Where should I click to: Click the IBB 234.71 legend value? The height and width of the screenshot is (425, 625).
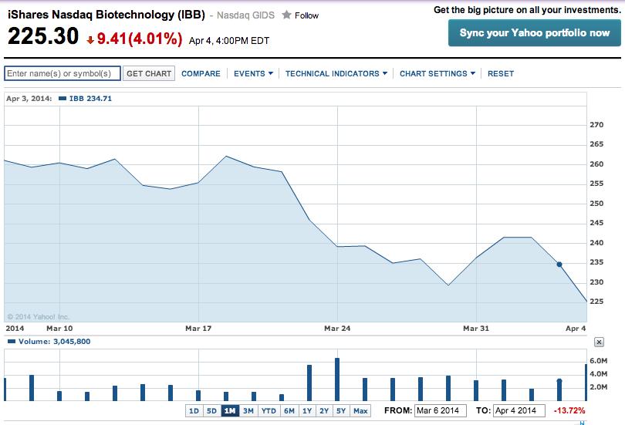pyautogui.click(x=90, y=99)
